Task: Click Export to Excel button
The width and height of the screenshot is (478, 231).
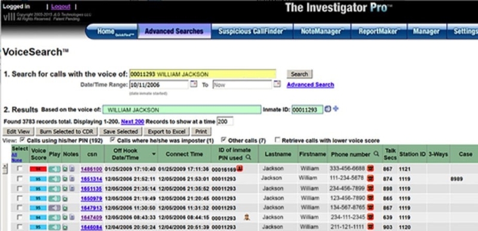Action: 167,131
